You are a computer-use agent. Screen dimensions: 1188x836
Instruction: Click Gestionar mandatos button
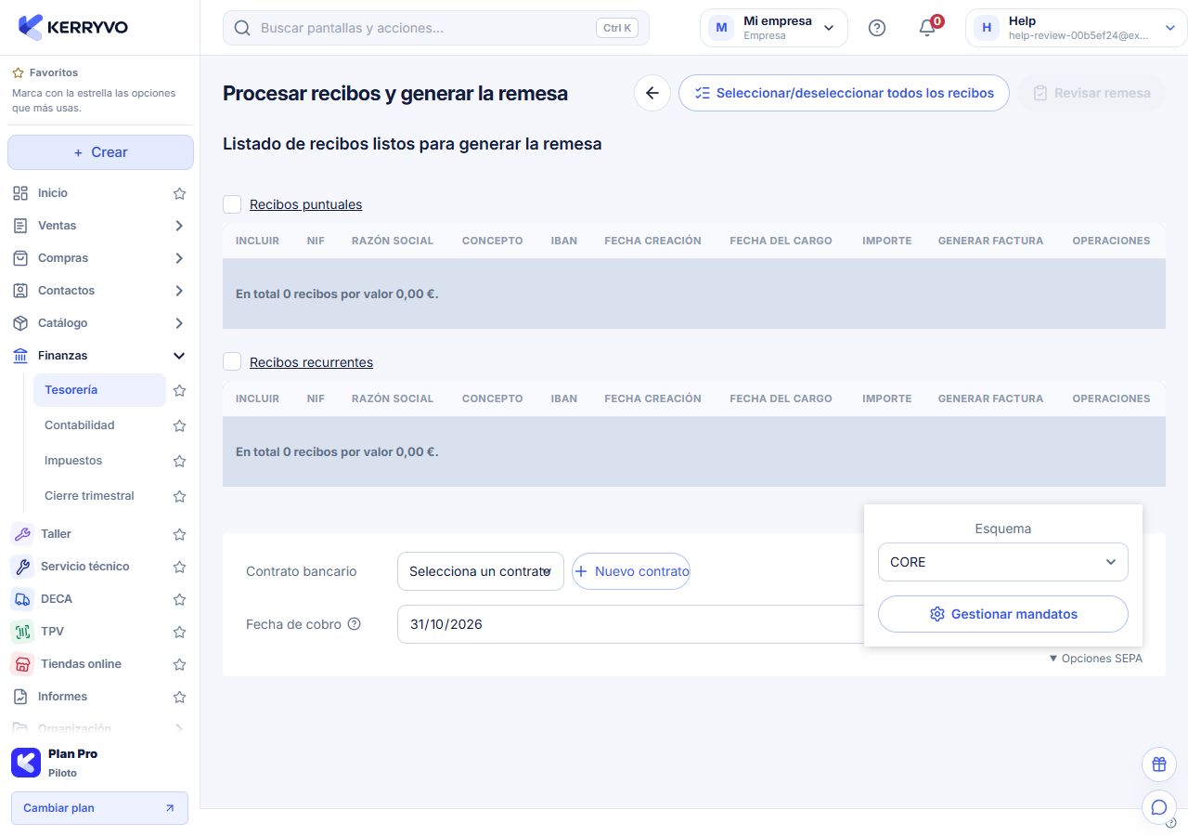click(1003, 614)
